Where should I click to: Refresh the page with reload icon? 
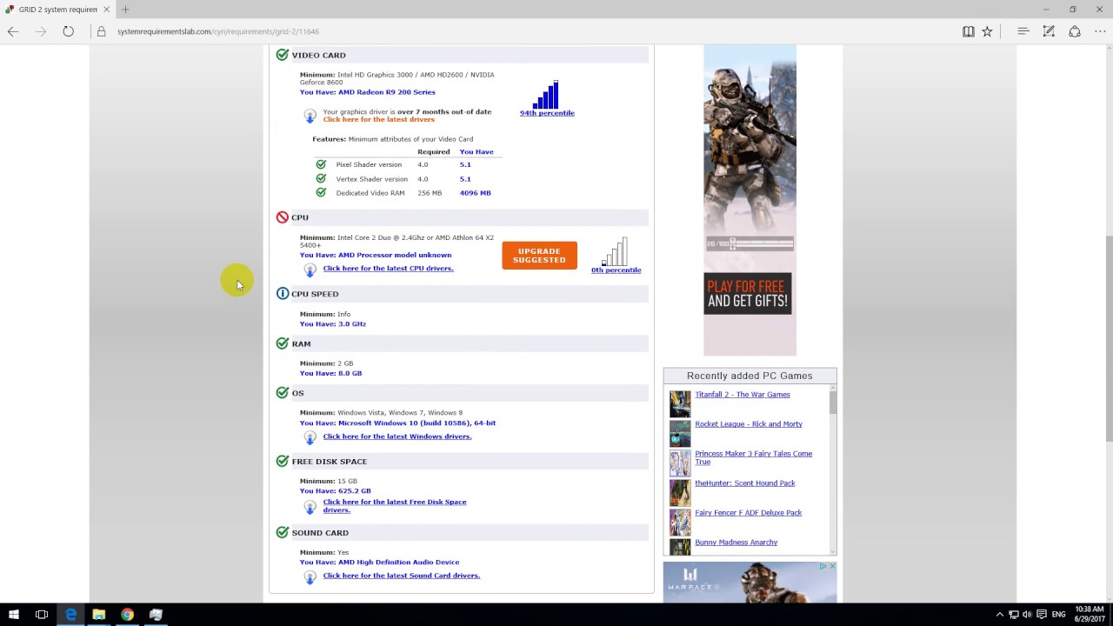68,31
